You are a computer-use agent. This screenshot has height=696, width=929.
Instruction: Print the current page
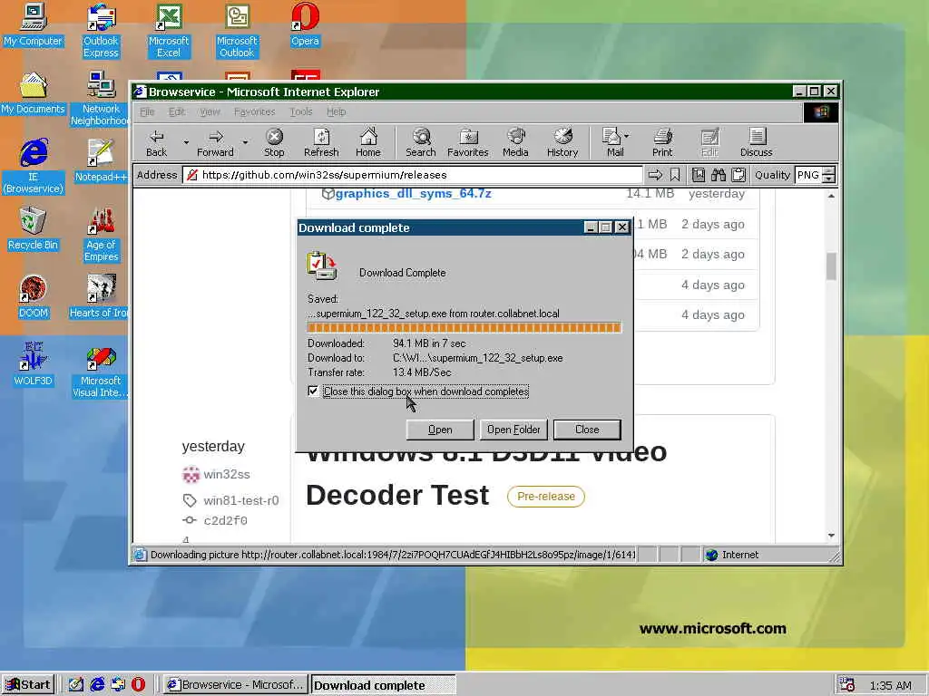click(x=662, y=142)
